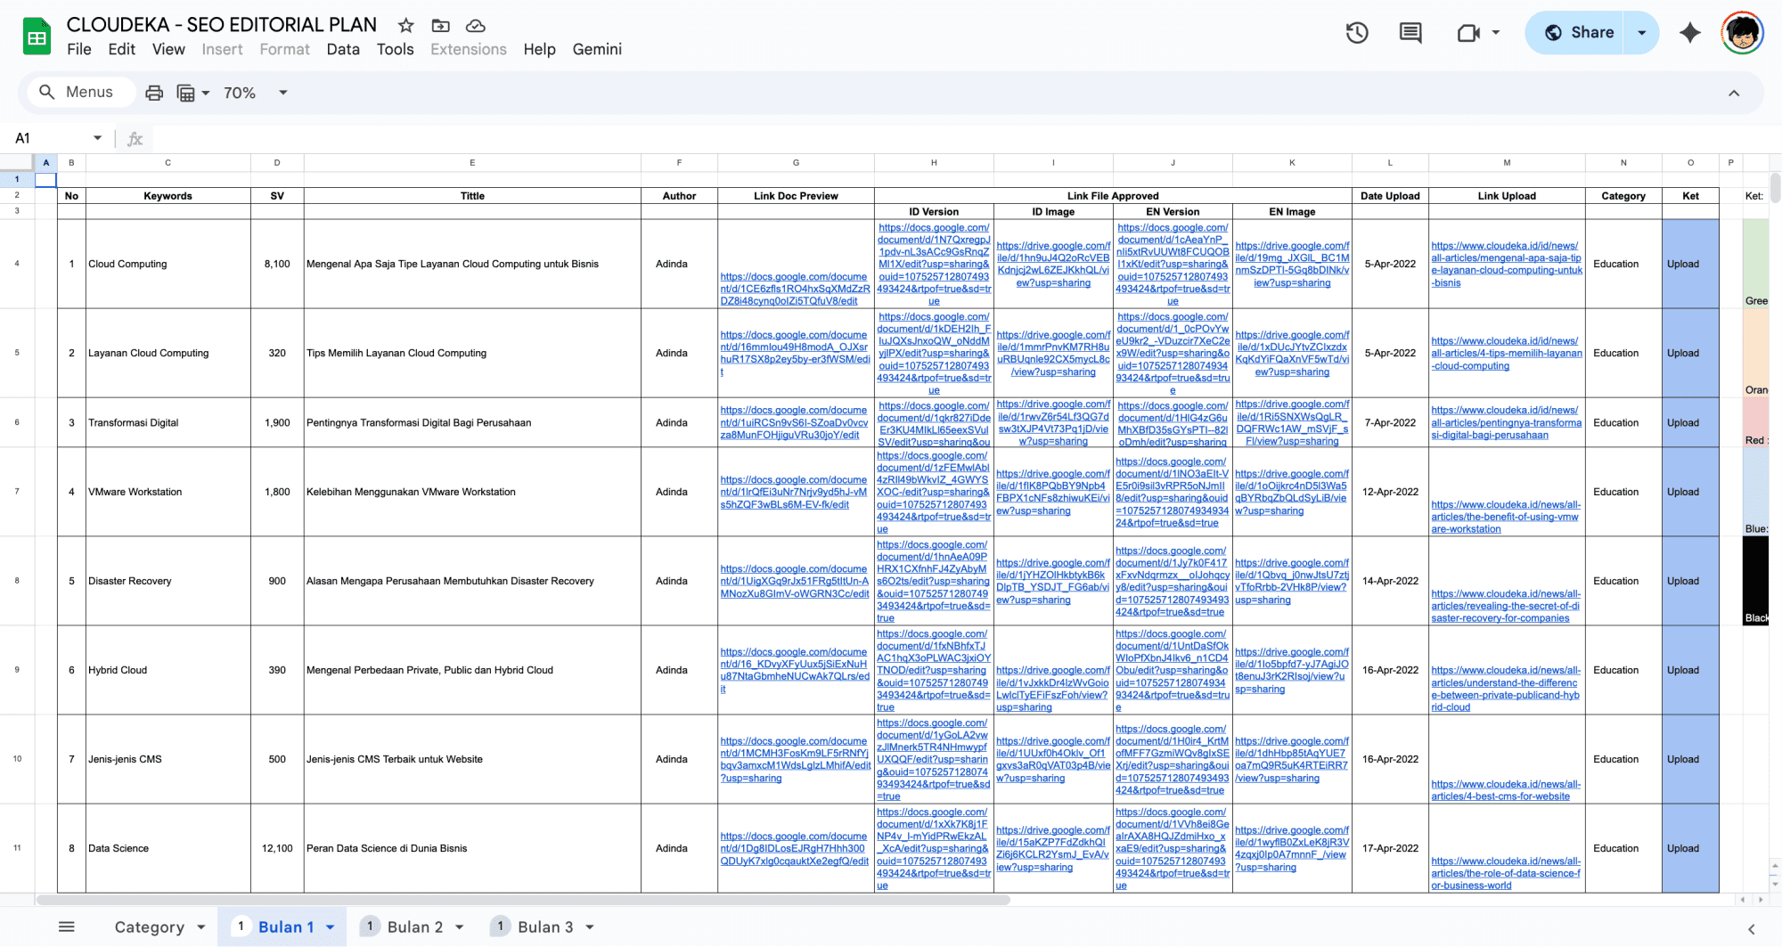Image resolution: width=1782 pixels, height=947 pixels.
Task: Star the CLOUDEKA document
Action: click(405, 26)
